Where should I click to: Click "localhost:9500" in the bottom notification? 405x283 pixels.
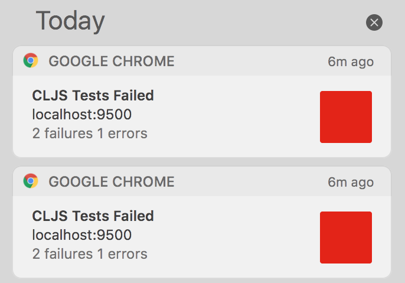click(81, 235)
